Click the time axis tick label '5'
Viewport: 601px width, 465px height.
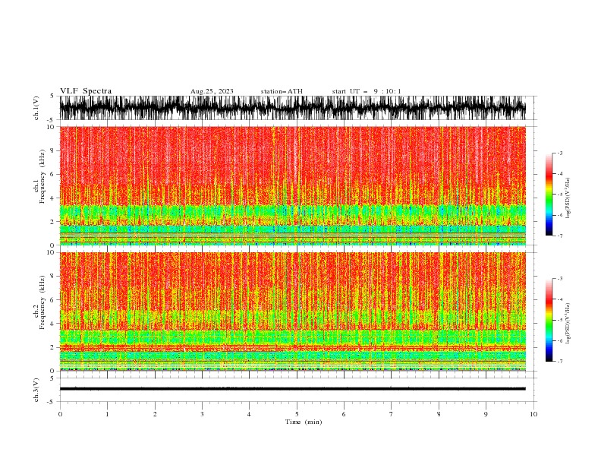coord(297,414)
